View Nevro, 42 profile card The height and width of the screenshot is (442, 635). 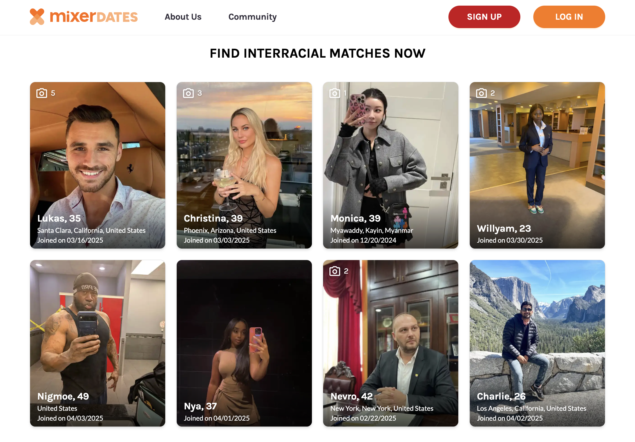tap(391, 343)
